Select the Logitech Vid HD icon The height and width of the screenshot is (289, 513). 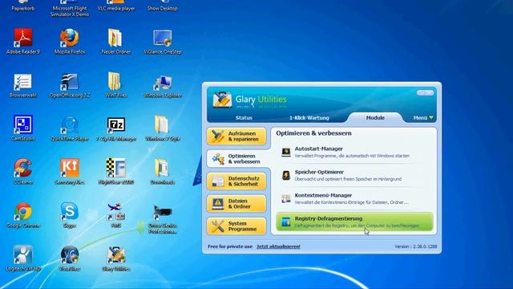(x=23, y=254)
